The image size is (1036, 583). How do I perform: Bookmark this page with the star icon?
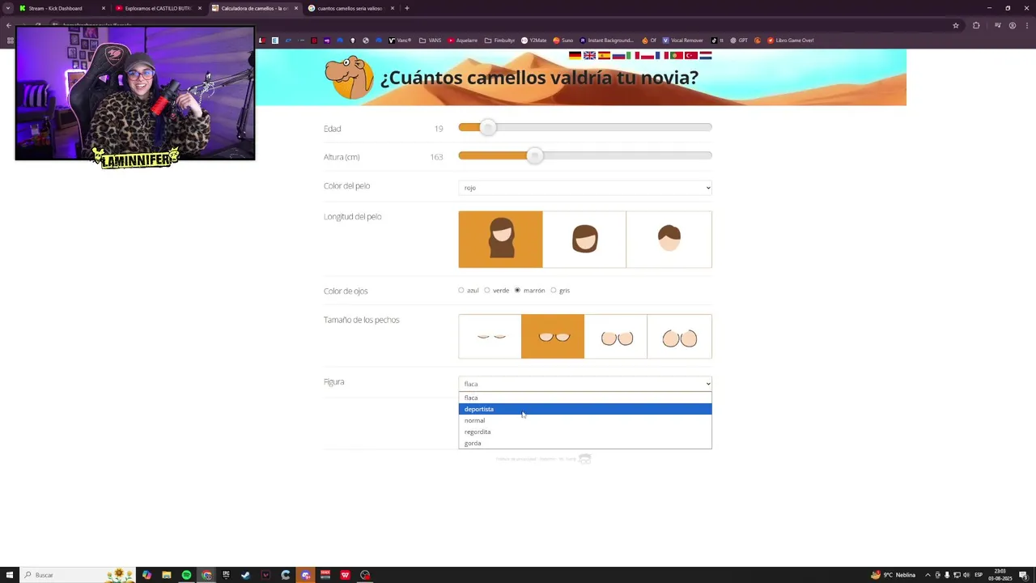pyautogui.click(x=956, y=25)
